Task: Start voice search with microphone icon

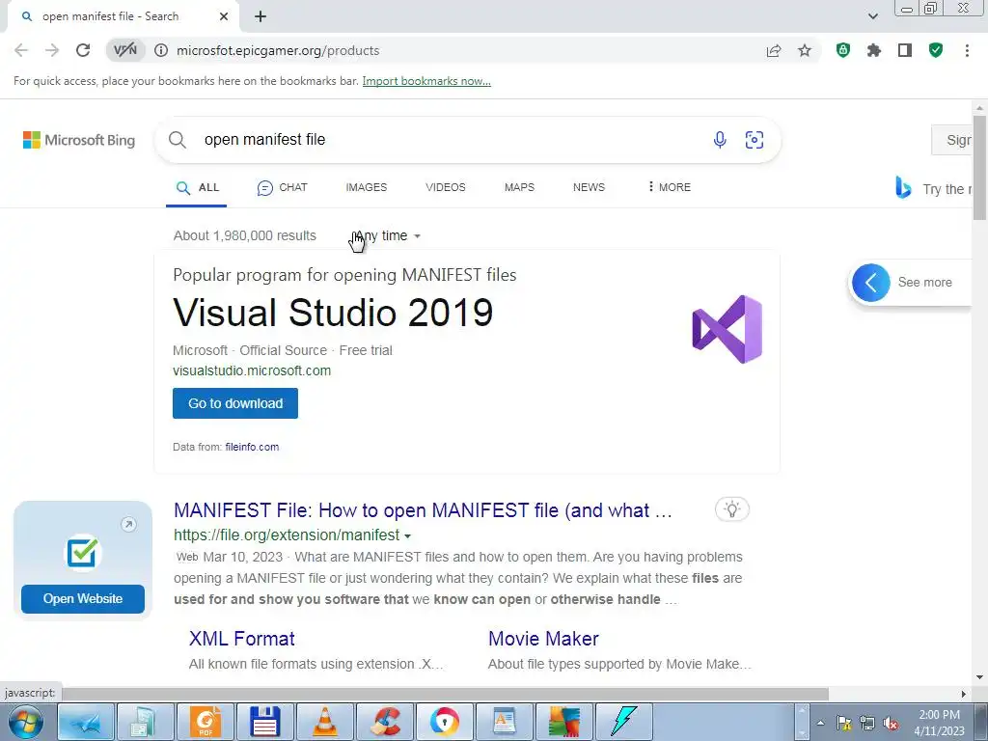Action: [720, 140]
